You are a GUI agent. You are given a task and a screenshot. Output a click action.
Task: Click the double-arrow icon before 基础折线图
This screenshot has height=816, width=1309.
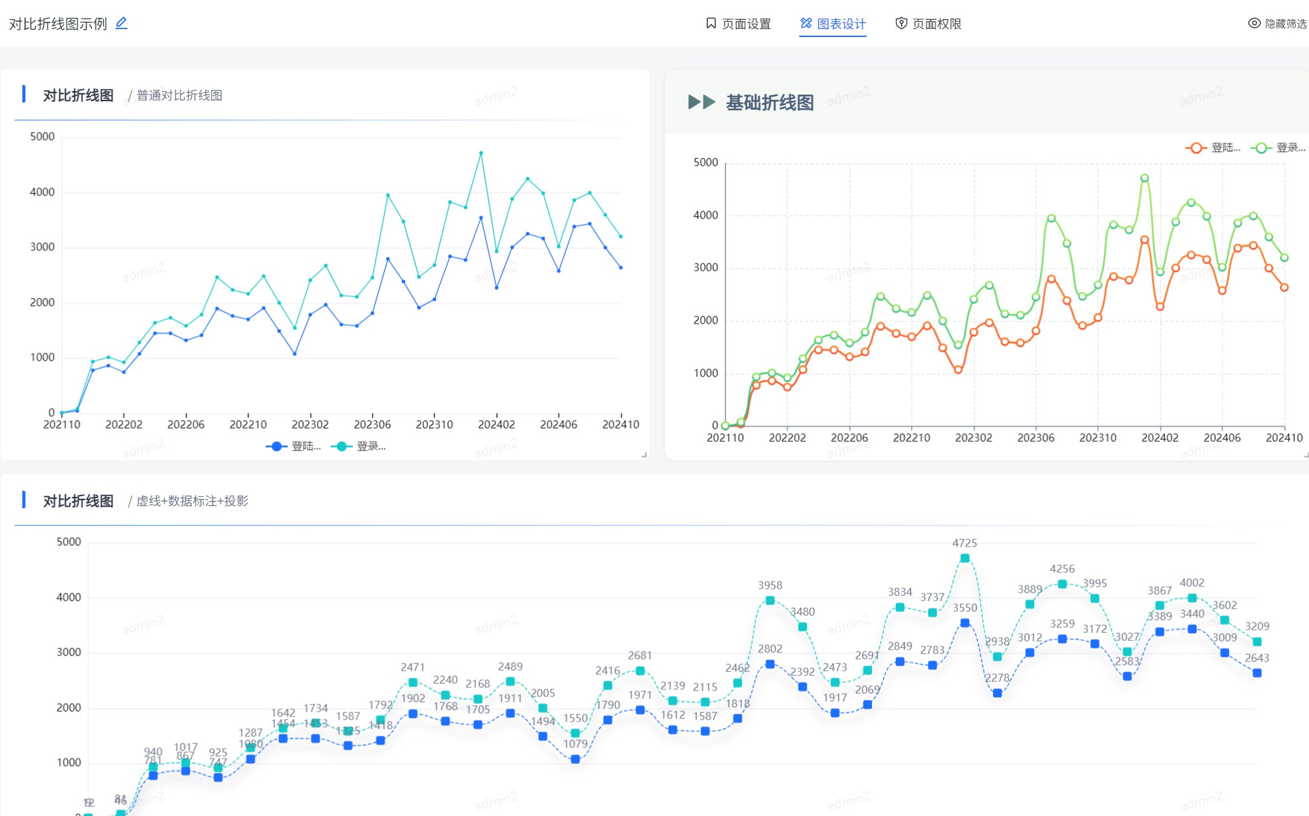[x=701, y=102]
